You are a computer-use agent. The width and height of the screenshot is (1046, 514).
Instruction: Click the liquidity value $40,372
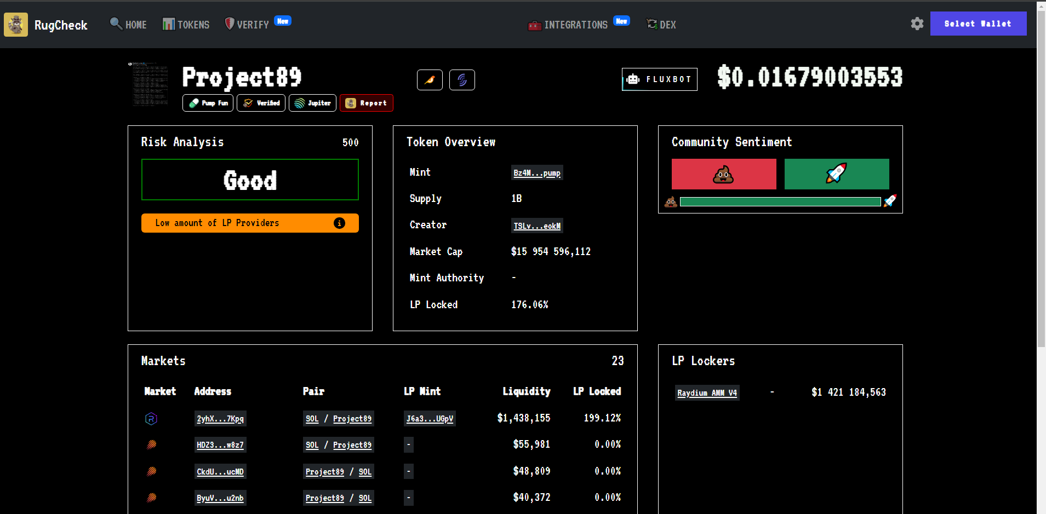click(531, 498)
